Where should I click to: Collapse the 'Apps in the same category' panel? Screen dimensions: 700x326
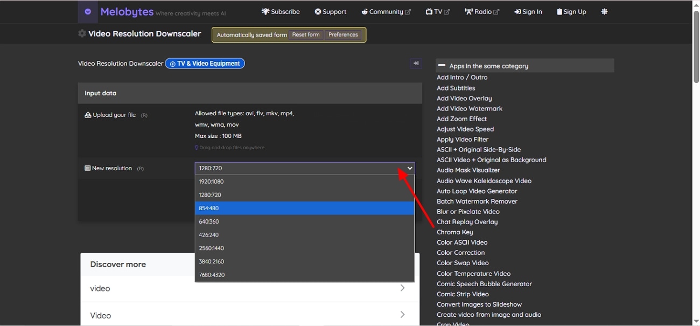(442, 65)
